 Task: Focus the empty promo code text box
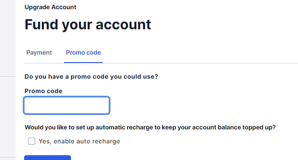[67, 105]
